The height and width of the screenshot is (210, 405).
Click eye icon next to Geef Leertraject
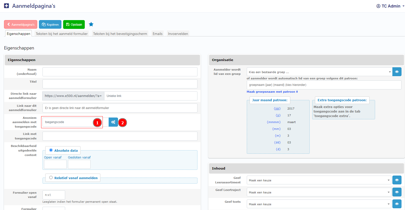[397, 192]
